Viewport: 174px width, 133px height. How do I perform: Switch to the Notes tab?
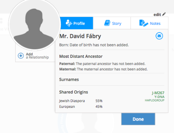click(150, 23)
